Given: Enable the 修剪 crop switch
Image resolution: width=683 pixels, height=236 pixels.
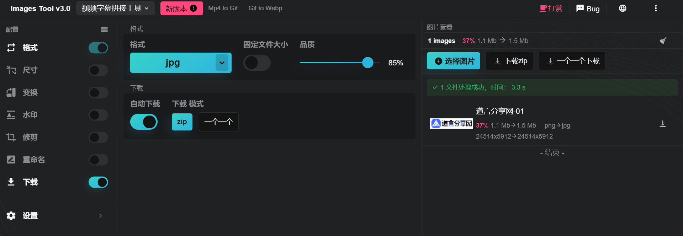Looking at the screenshot, I should [98, 137].
